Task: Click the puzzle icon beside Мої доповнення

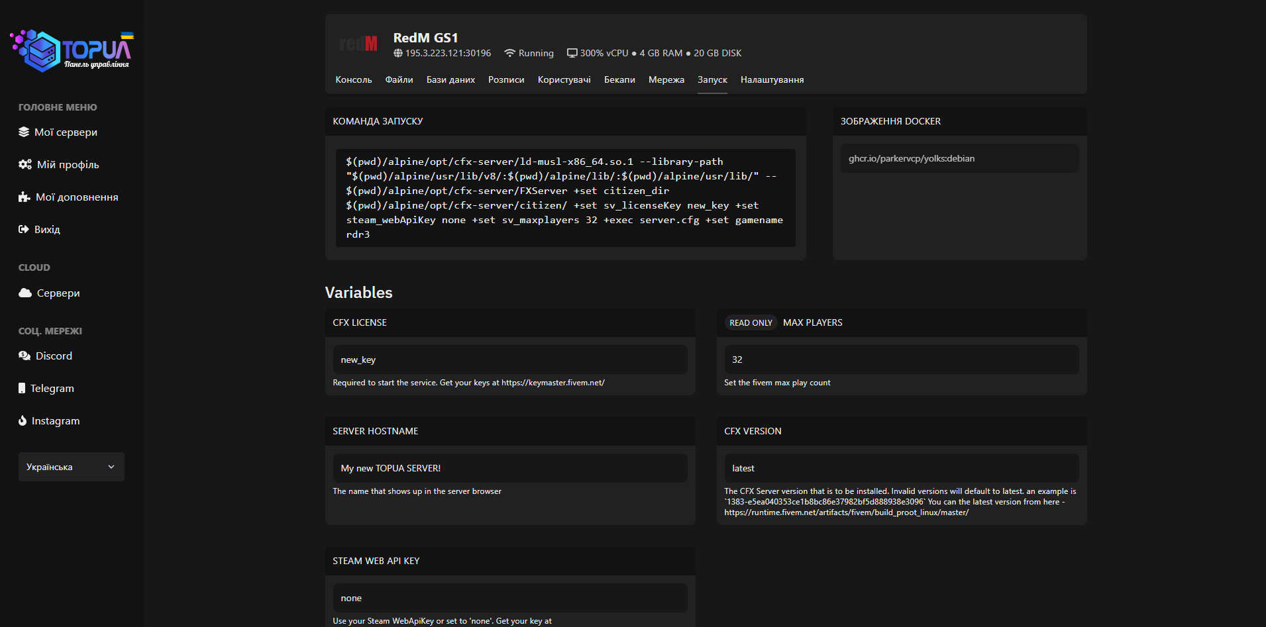Action: click(25, 197)
